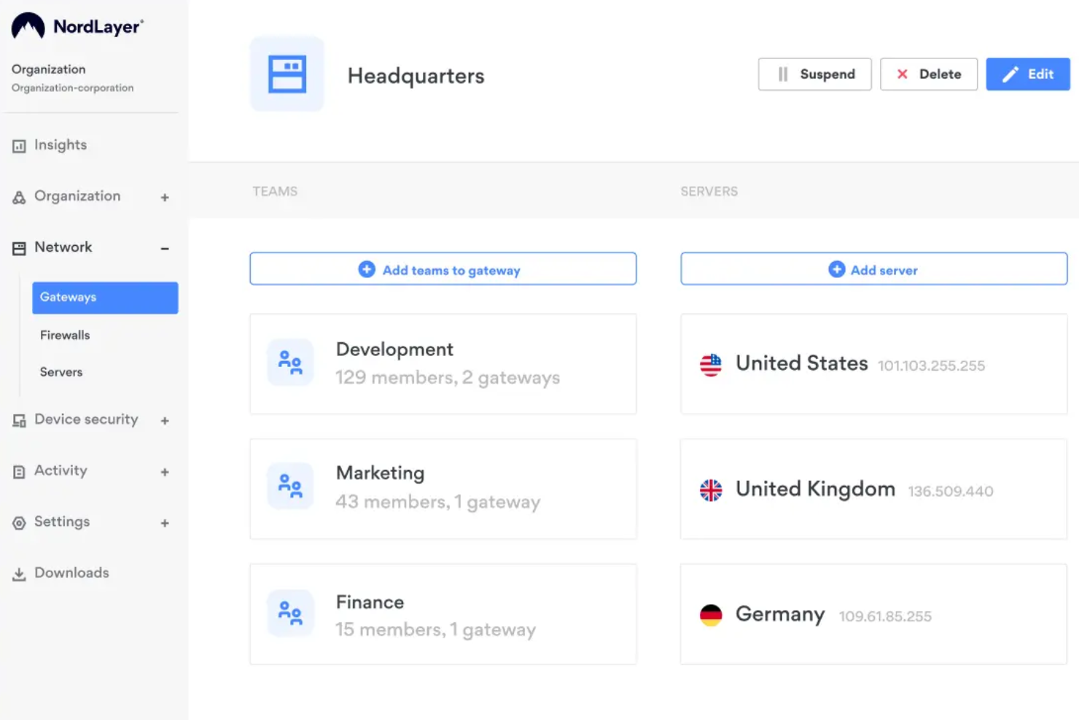
Task: Click the Headquarters gateway icon
Action: click(287, 74)
